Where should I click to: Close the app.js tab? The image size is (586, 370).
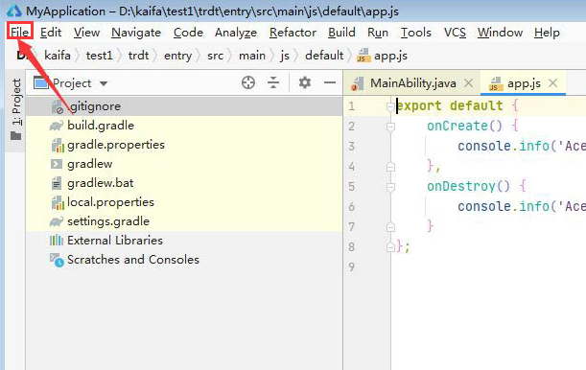(552, 82)
